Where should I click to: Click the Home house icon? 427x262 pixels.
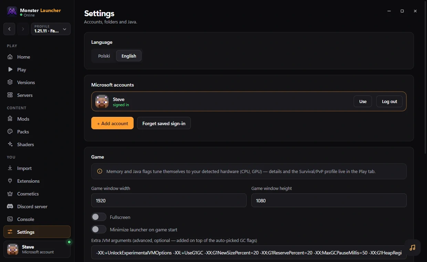[x=10, y=57]
